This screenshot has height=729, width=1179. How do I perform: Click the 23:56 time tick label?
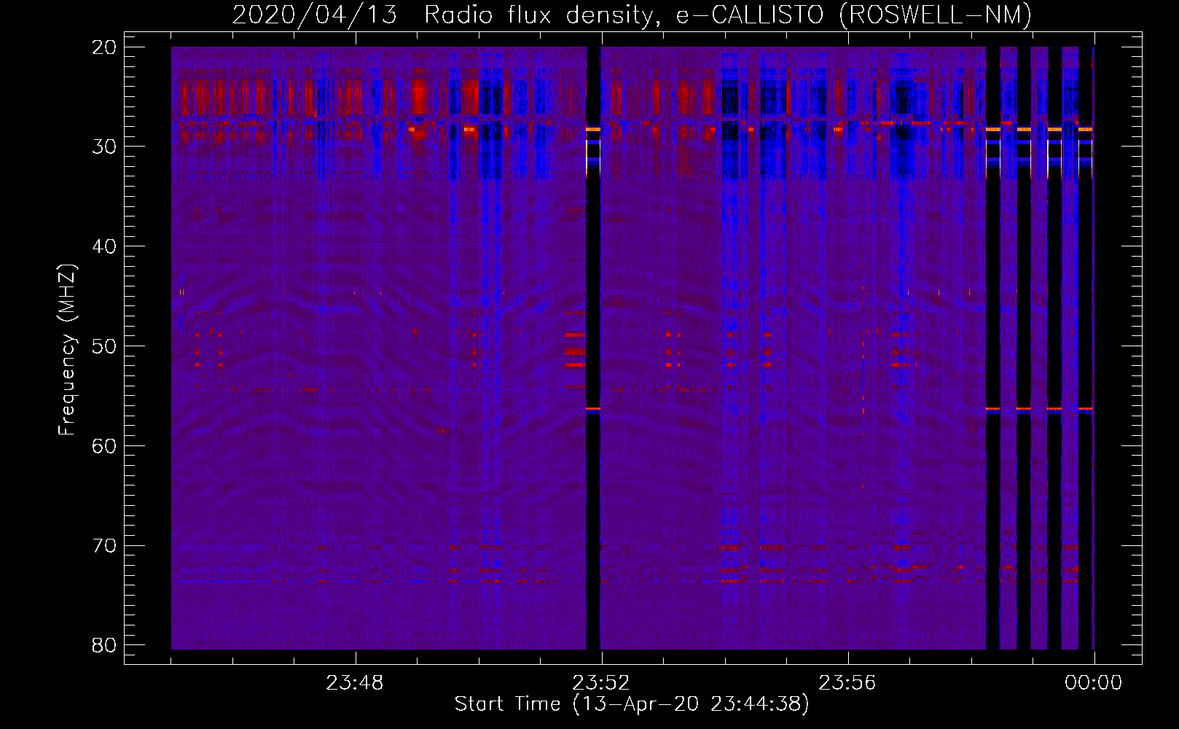tap(847, 683)
